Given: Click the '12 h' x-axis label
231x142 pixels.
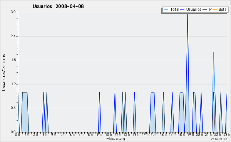Looking at the screenshot, I should tap(127, 134).
